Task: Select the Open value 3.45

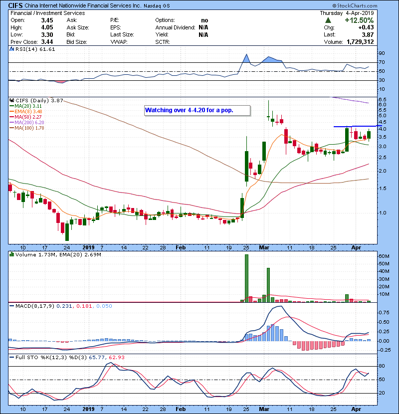Action: point(47,20)
